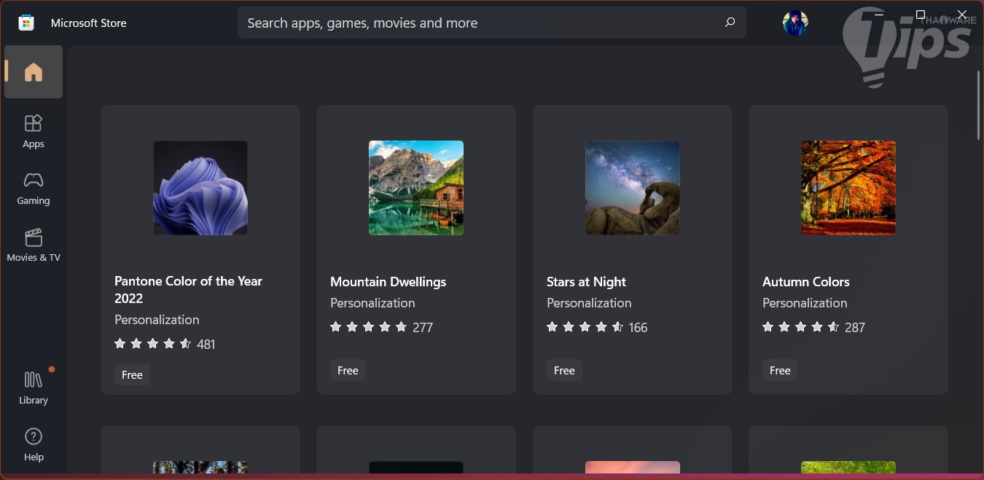Click Personalization under Autumn Colors

805,303
